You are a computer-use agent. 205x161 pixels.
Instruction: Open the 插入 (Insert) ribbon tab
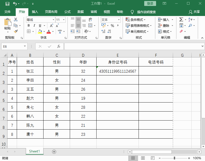coord(35,12)
